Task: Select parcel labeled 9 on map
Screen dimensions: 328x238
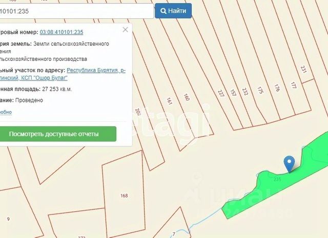Action: [8, 219]
